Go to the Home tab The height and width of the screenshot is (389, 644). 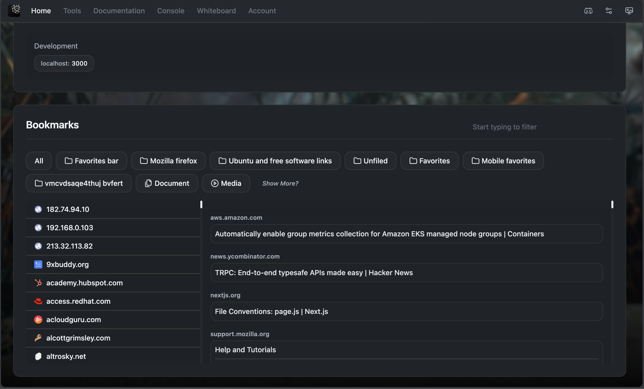coord(41,11)
